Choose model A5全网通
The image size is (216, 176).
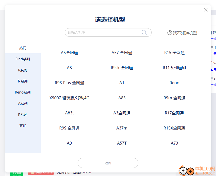pos(69,53)
